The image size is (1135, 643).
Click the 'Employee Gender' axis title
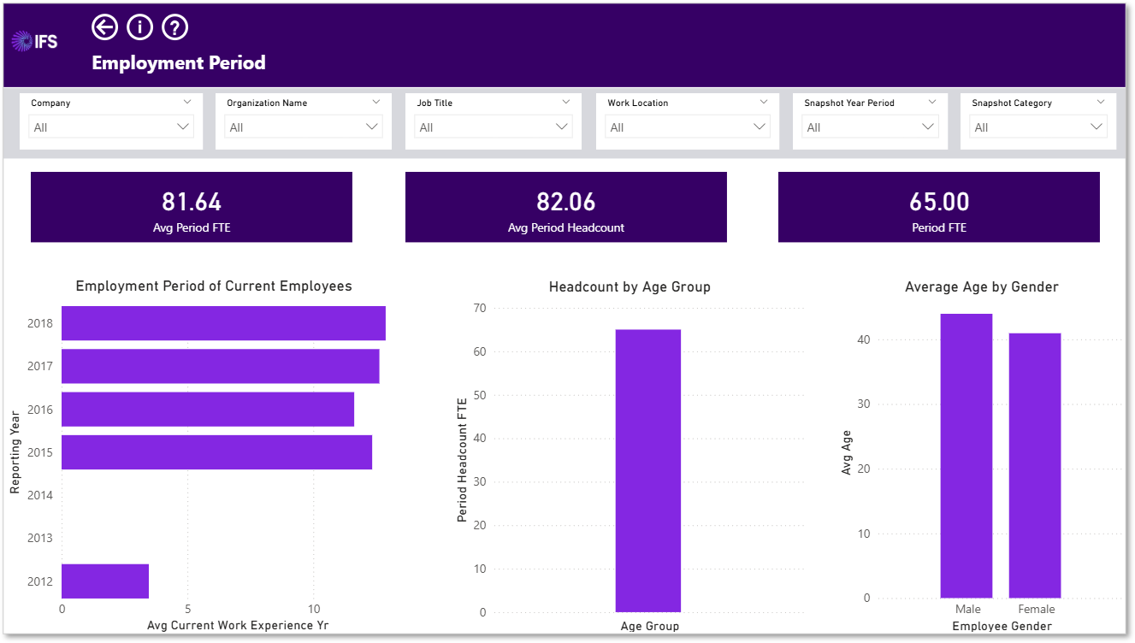[x=1002, y=627]
